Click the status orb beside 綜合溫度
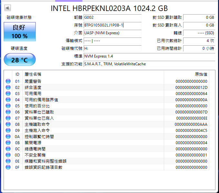Viewport: 219px width, 193px height. [x=8, y=87]
